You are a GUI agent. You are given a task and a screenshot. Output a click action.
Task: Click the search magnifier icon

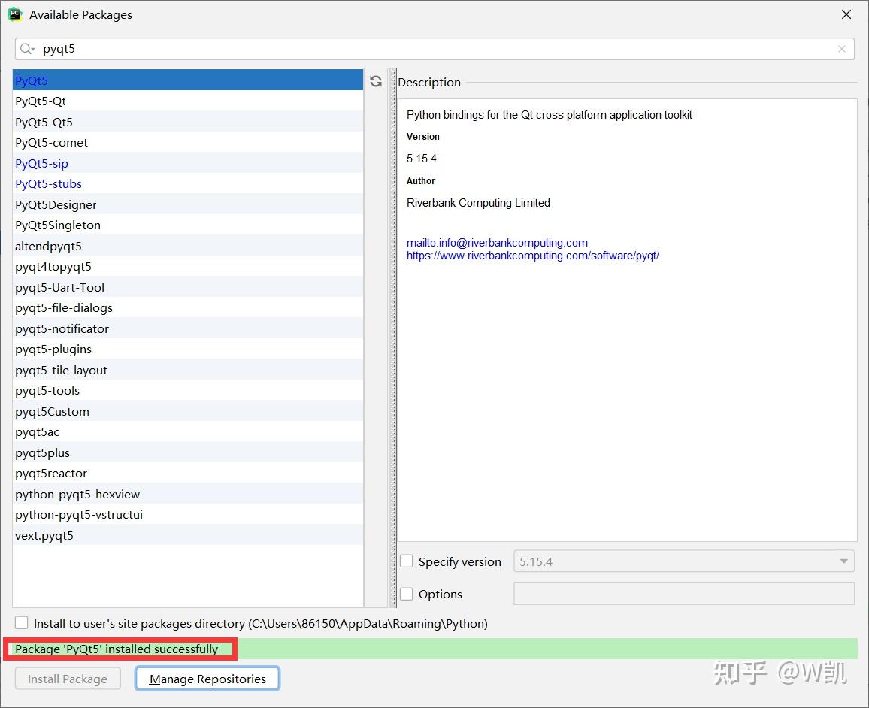[x=26, y=49]
